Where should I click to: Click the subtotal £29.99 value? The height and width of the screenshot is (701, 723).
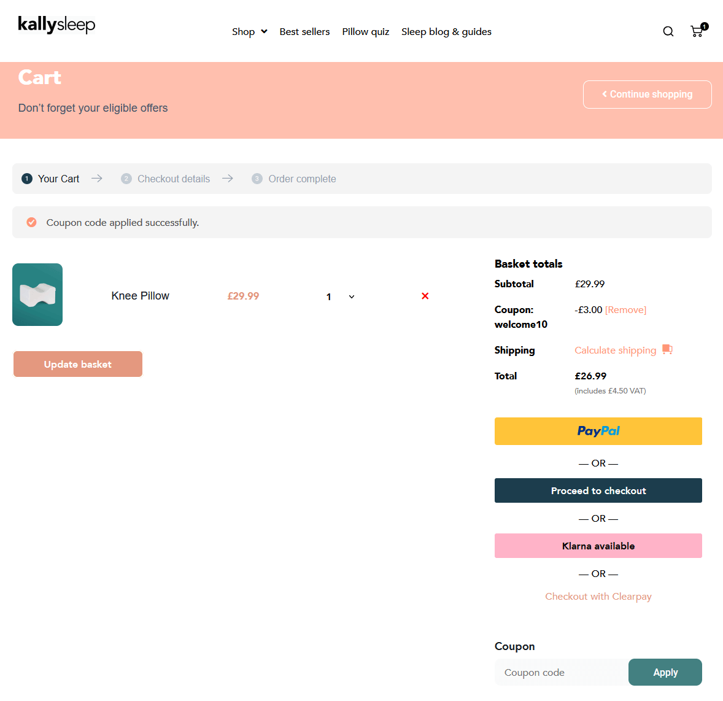tap(589, 284)
